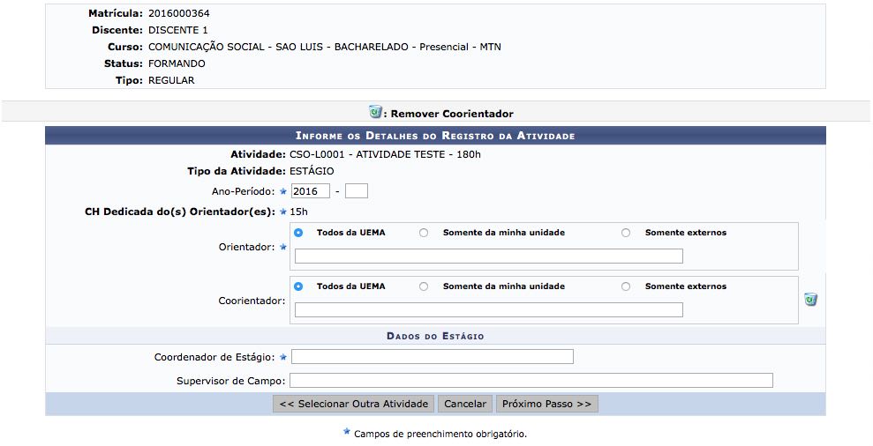
Task: Choose Orientador "Somente da minha unidade" option
Action: click(424, 233)
